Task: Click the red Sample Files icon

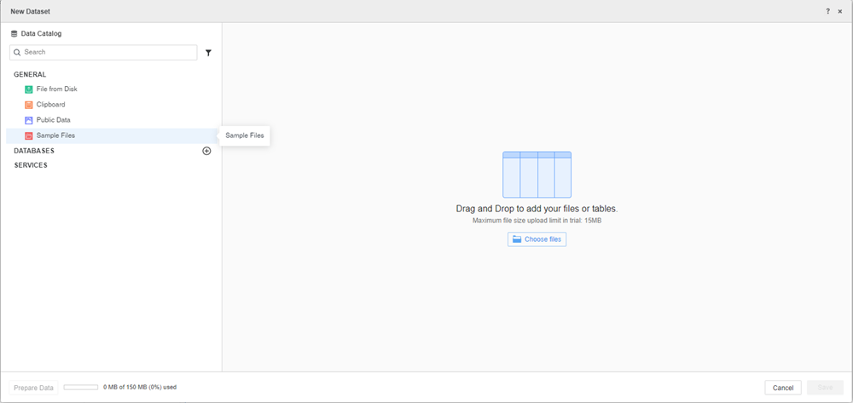Action: 28,135
